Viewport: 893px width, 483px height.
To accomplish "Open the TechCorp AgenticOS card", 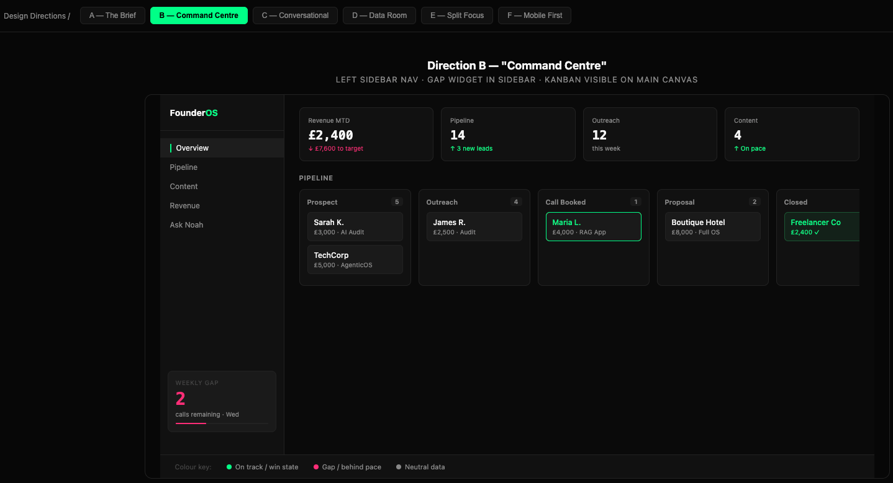I will (x=355, y=259).
